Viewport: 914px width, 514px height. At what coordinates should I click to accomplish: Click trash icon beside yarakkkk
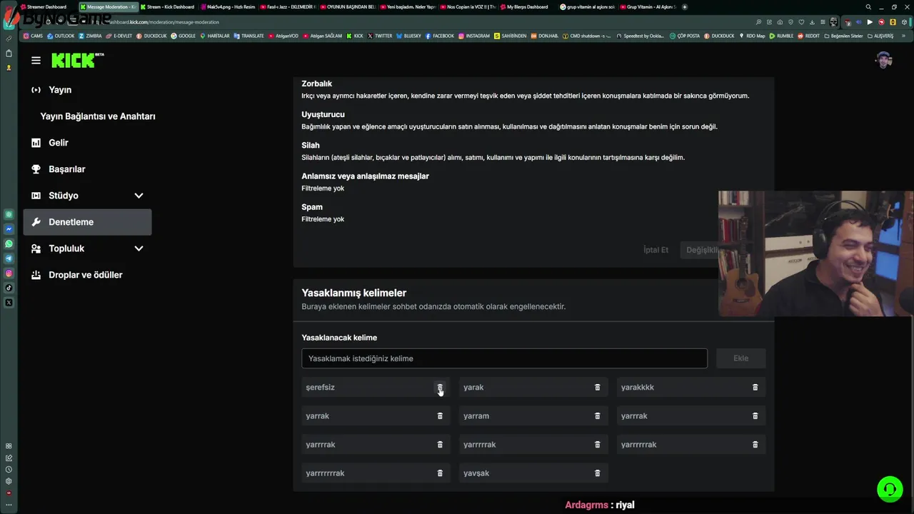click(x=755, y=388)
